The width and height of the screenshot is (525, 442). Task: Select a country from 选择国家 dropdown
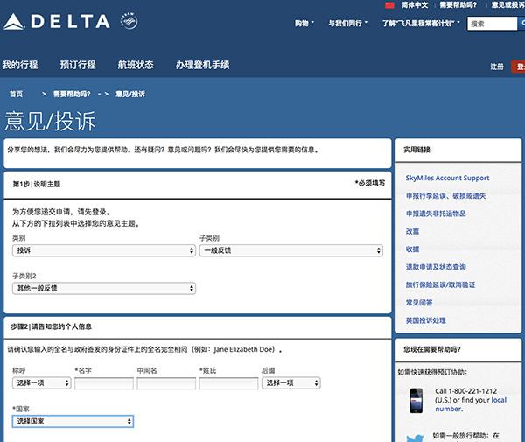[x=73, y=421]
